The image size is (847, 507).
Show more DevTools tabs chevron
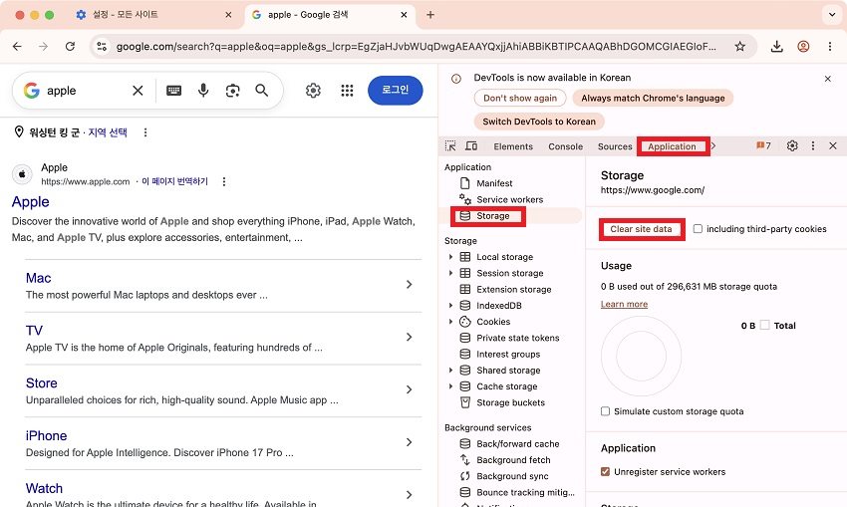(713, 145)
